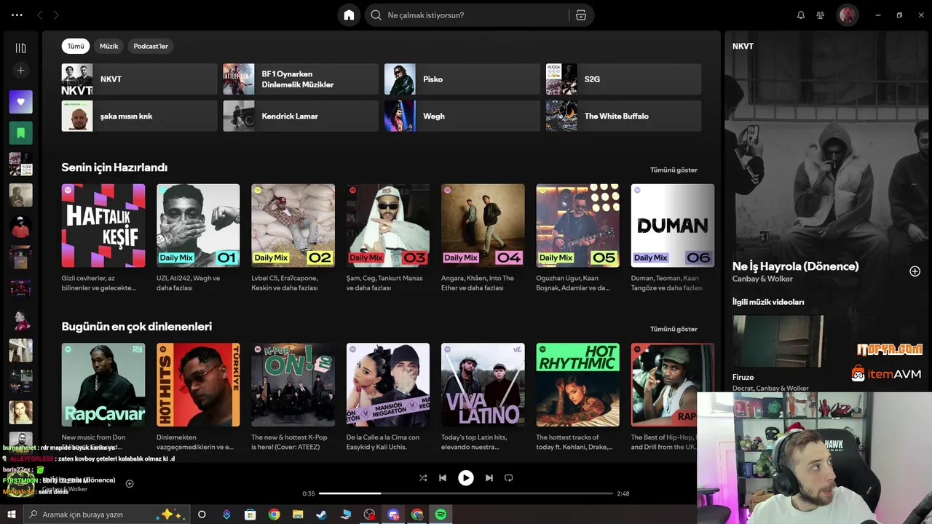Open user profile avatar menu
Viewport: 932px width, 524px height.
click(847, 15)
